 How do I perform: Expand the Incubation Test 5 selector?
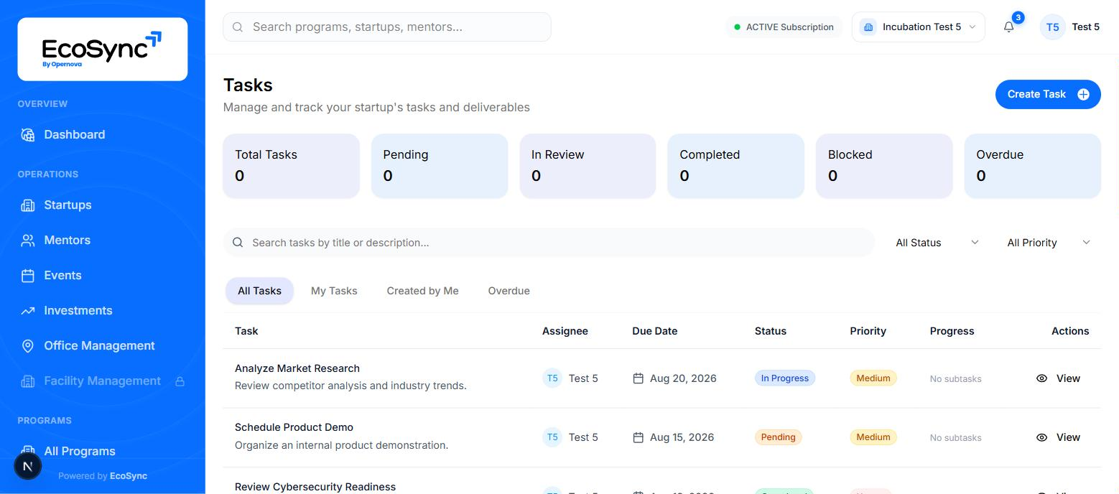tap(918, 27)
